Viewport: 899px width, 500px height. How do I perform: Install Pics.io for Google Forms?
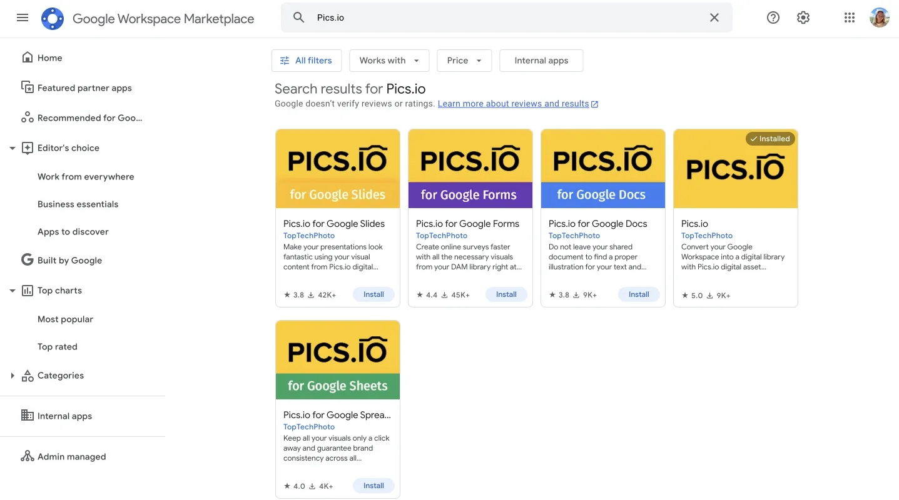pyautogui.click(x=506, y=294)
